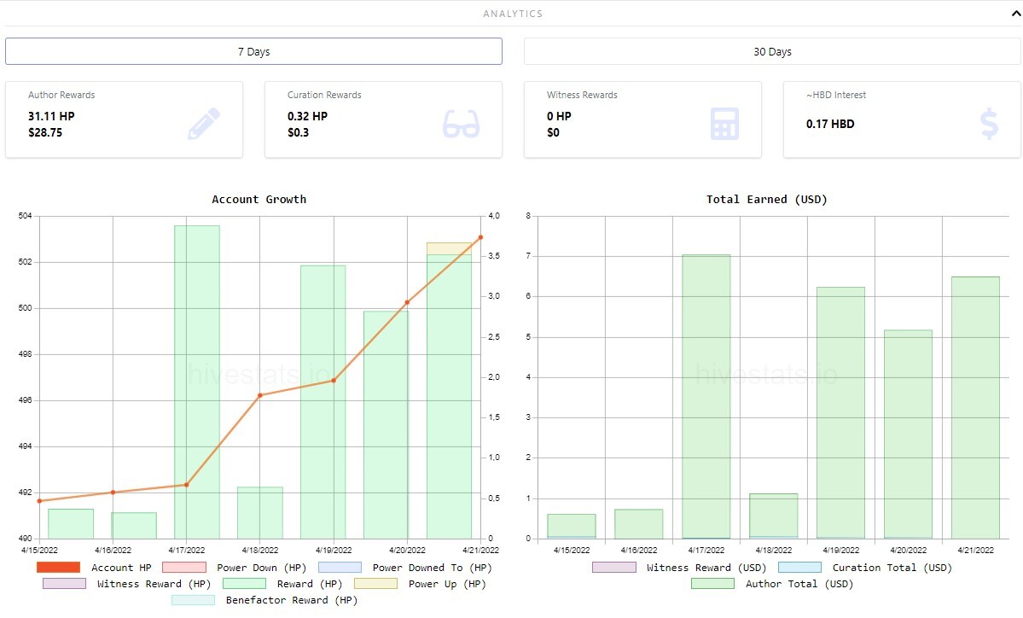Hide Benefactor Reward (HP) series
1023x618 pixels.
tap(264, 600)
